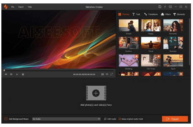Play the slideshow preview
The height and width of the screenshot is (127, 193).
click(x=17, y=74)
